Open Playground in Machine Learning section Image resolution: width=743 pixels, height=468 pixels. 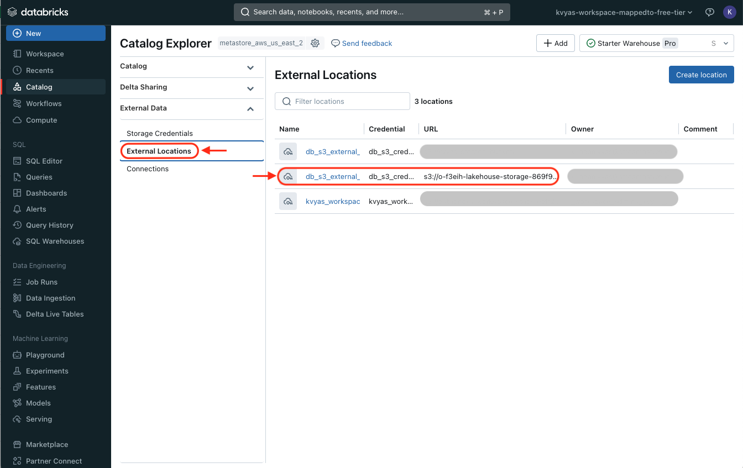point(45,355)
